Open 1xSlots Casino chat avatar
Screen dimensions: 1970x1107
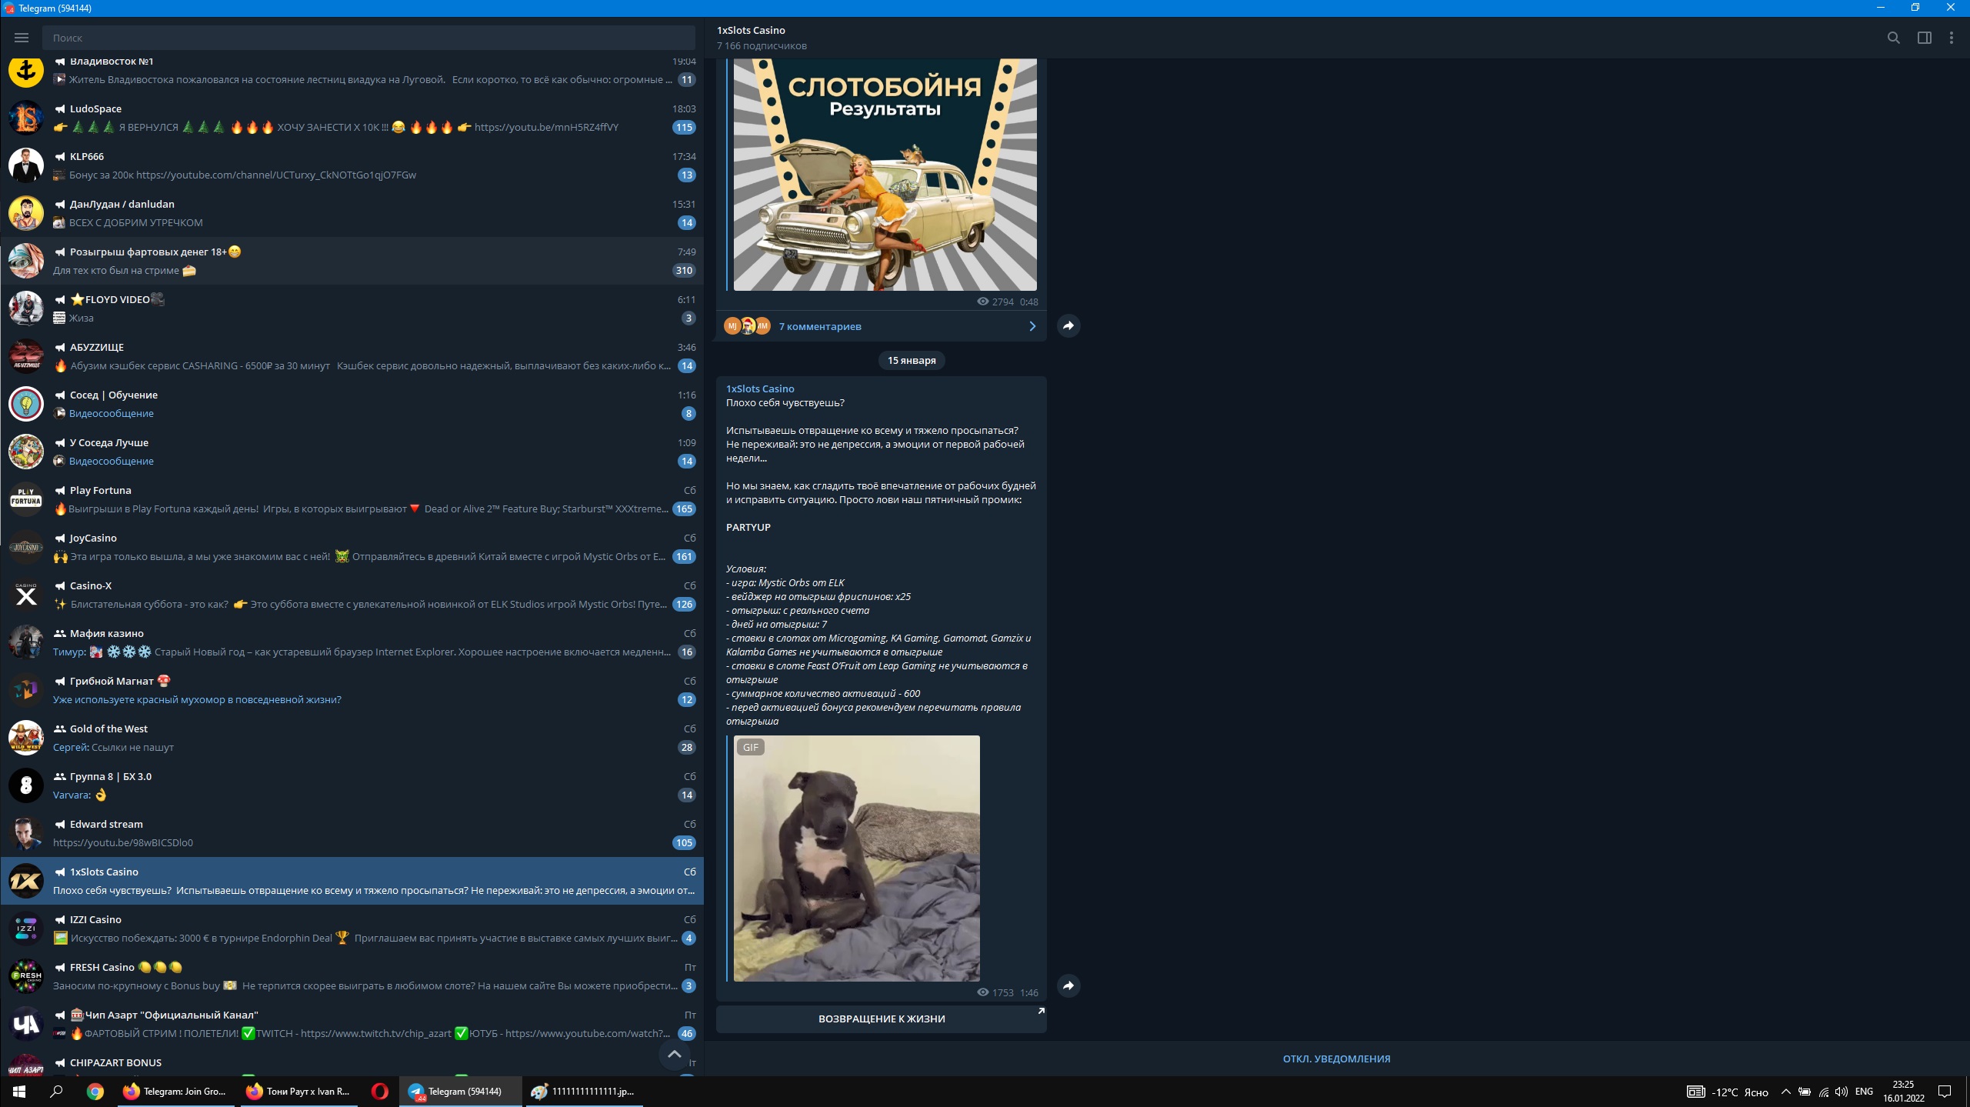tap(25, 881)
